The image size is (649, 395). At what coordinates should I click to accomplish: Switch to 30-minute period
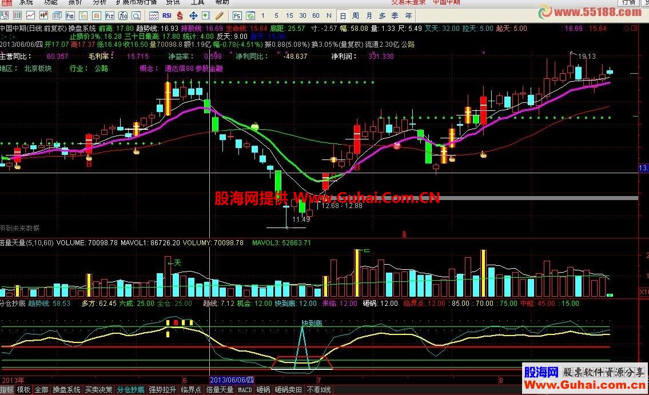(x=302, y=15)
